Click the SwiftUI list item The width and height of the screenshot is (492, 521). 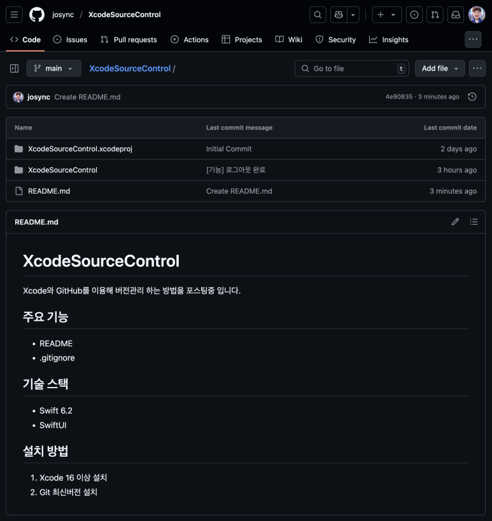[x=53, y=425]
